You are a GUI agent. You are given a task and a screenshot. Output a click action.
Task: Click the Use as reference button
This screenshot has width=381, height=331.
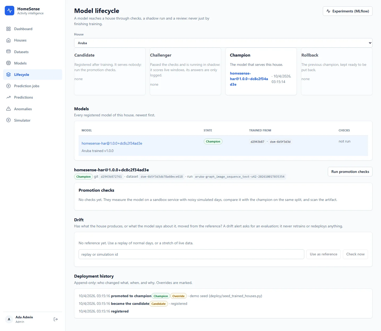323,254
